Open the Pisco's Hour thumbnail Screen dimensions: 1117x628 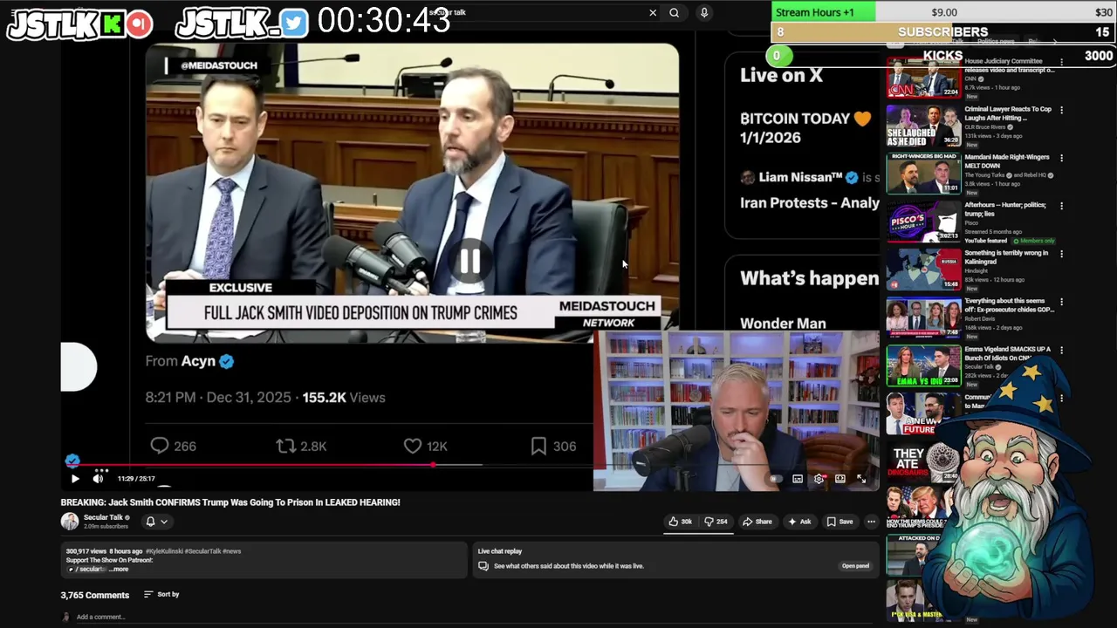[x=923, y=222]
